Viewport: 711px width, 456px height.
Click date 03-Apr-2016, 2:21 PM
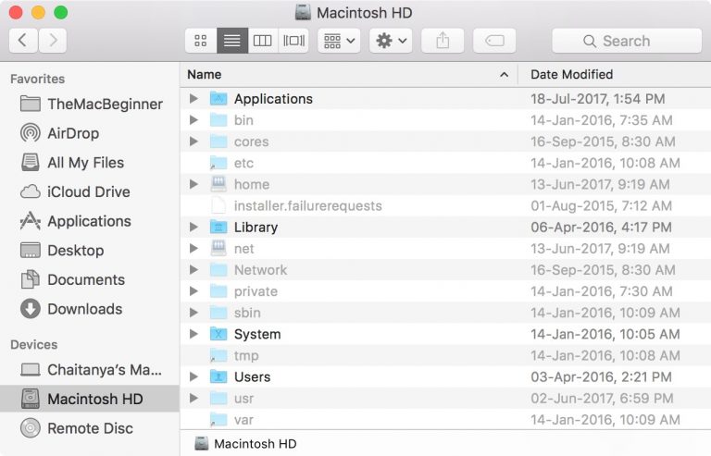601,376
